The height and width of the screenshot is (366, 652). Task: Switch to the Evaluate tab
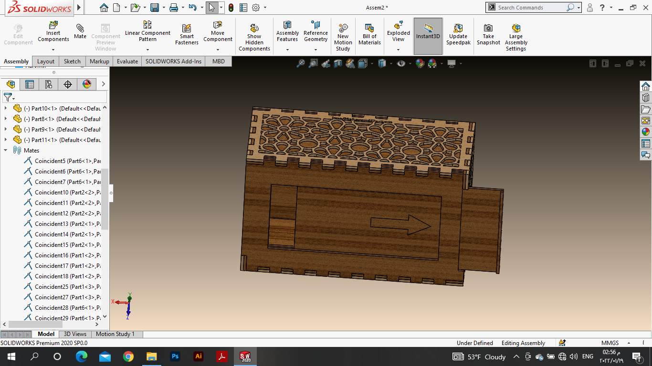(x=127, y=61)
